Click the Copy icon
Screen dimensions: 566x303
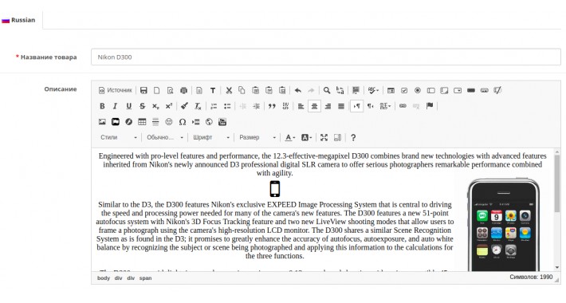(242, 90)
